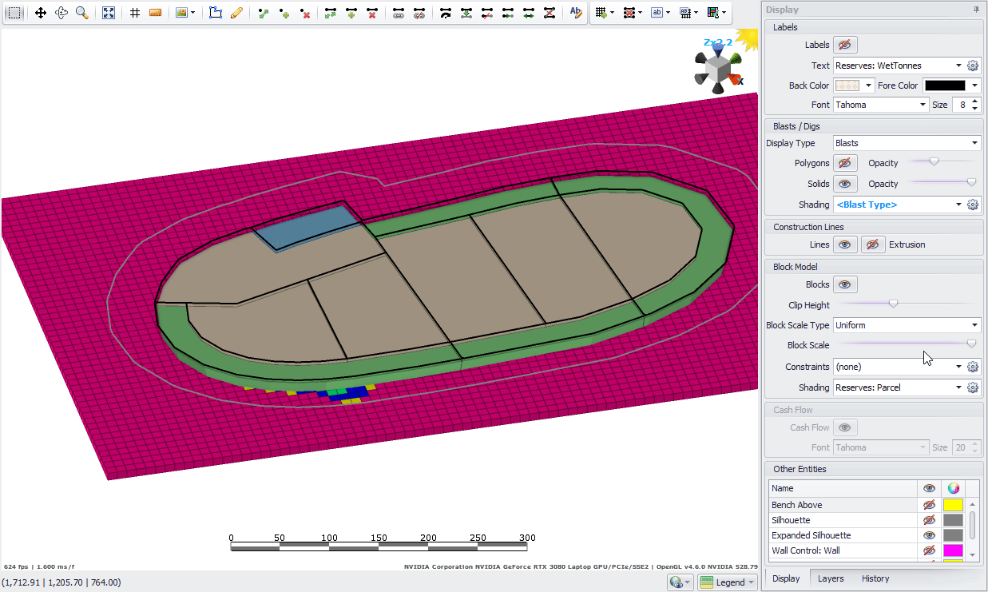Click the font Size number field
This screenshot has width=988, height=592.
coord(961,105)
